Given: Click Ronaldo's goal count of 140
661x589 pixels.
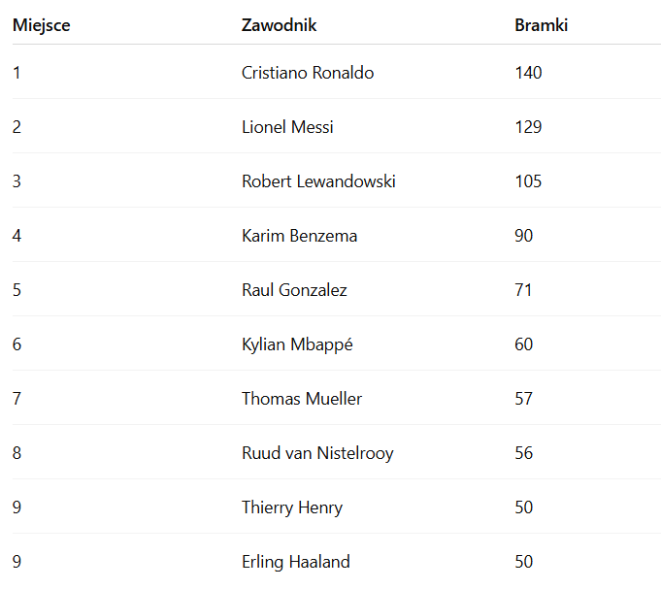Looking at the screenshot, I should pyautogui.click(x=528, y=73).
